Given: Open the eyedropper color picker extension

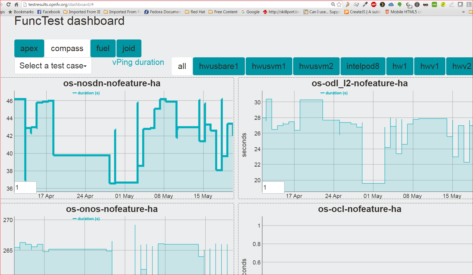Looking at the screenshot, I should (x=365, y=4).
